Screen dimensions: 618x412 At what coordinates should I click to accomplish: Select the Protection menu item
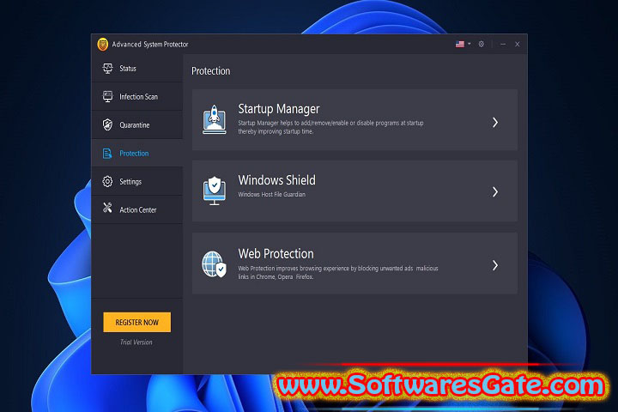136,154
